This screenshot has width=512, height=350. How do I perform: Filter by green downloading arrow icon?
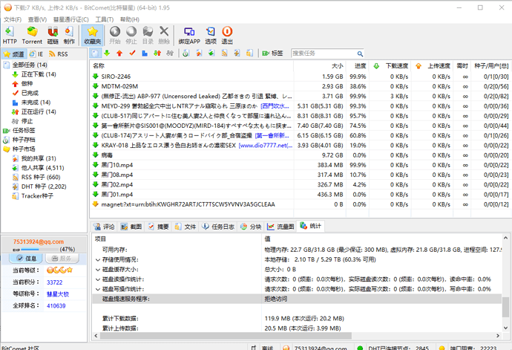point(107,53)
